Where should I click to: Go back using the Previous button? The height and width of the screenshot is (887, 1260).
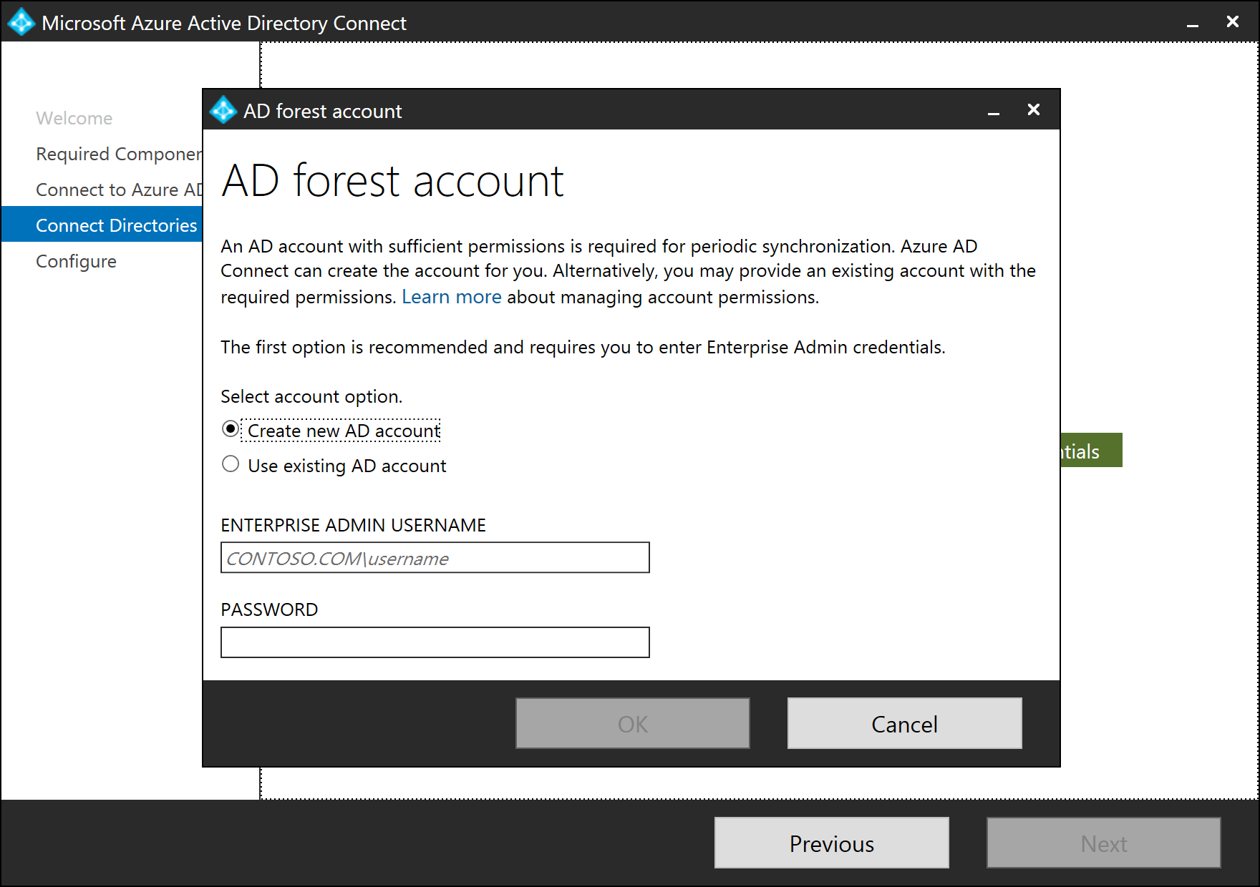[x=830, y=843]
